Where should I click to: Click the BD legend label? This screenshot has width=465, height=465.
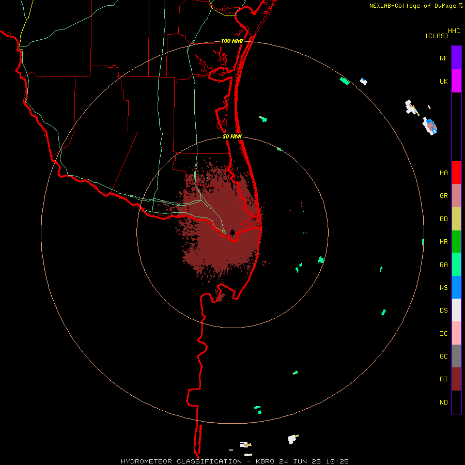(x=443, y=219)
